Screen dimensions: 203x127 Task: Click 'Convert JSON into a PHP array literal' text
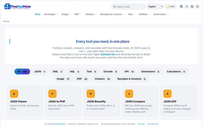[61, 107]
